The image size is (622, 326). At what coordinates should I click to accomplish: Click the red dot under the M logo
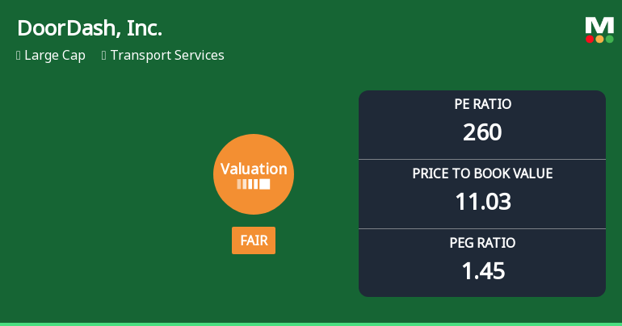pos(590,39)
